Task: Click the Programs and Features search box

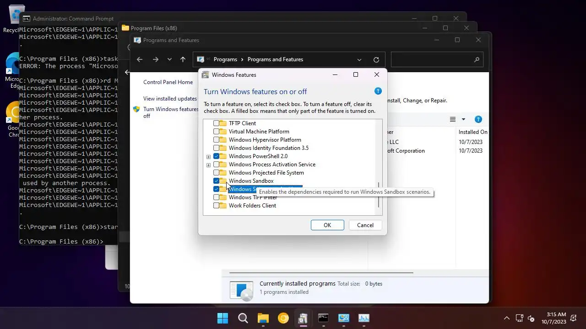Action: 437,59
